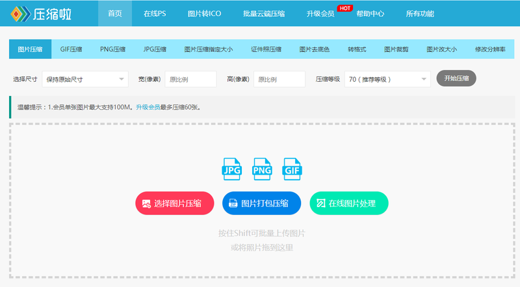Open 证件照压缩 tab
The image size is (520, 287).
pos(266,49)
